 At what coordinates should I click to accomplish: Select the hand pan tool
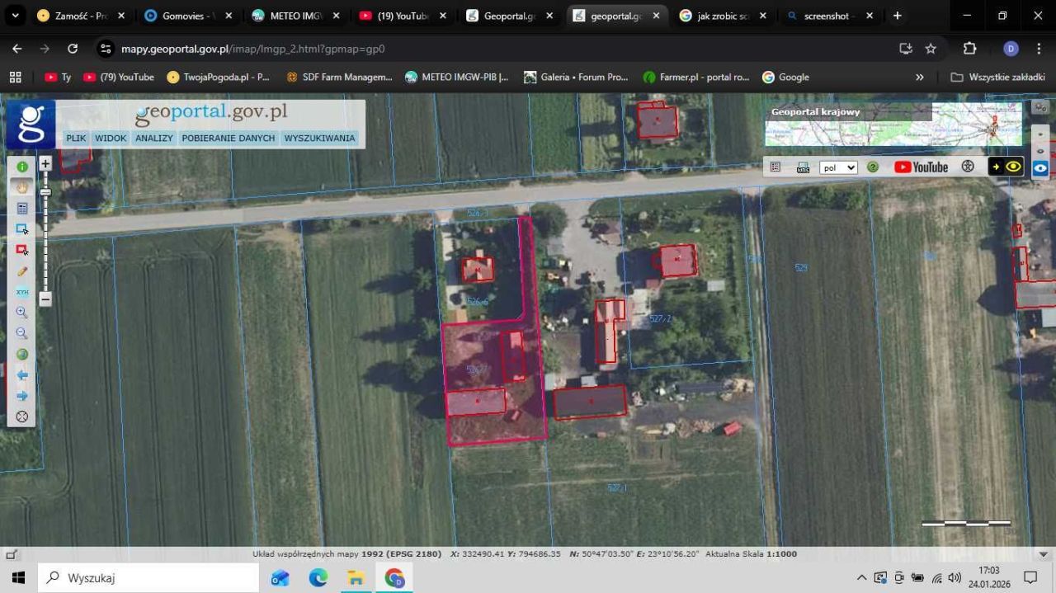pyautogui.click(x=22, y=187)
